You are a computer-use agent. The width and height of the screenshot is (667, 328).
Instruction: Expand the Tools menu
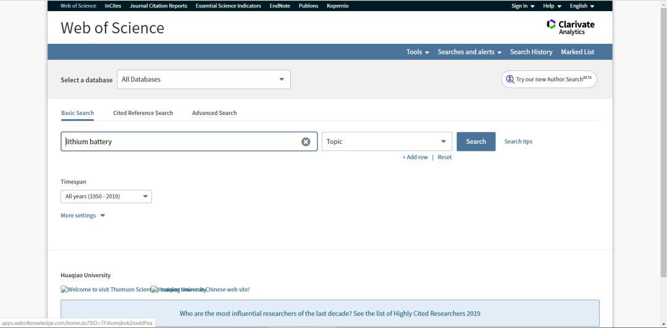click(417, 52)
